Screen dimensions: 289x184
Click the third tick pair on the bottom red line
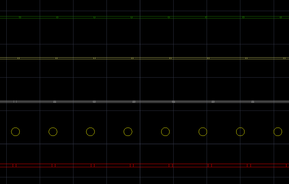93,165
